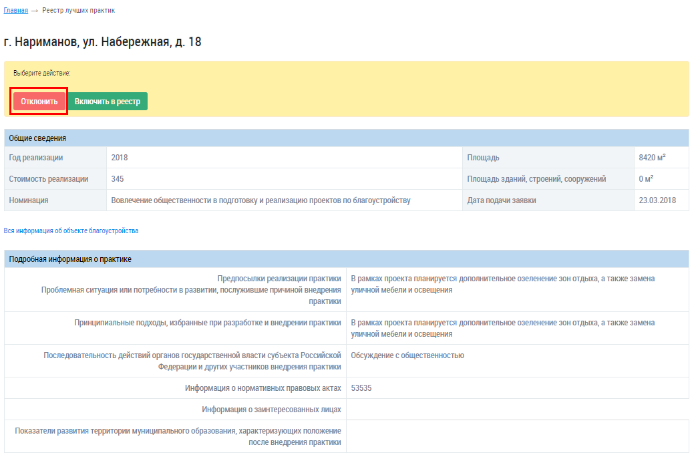Select the application date 23.03.2018

click(x=657, y=200)
